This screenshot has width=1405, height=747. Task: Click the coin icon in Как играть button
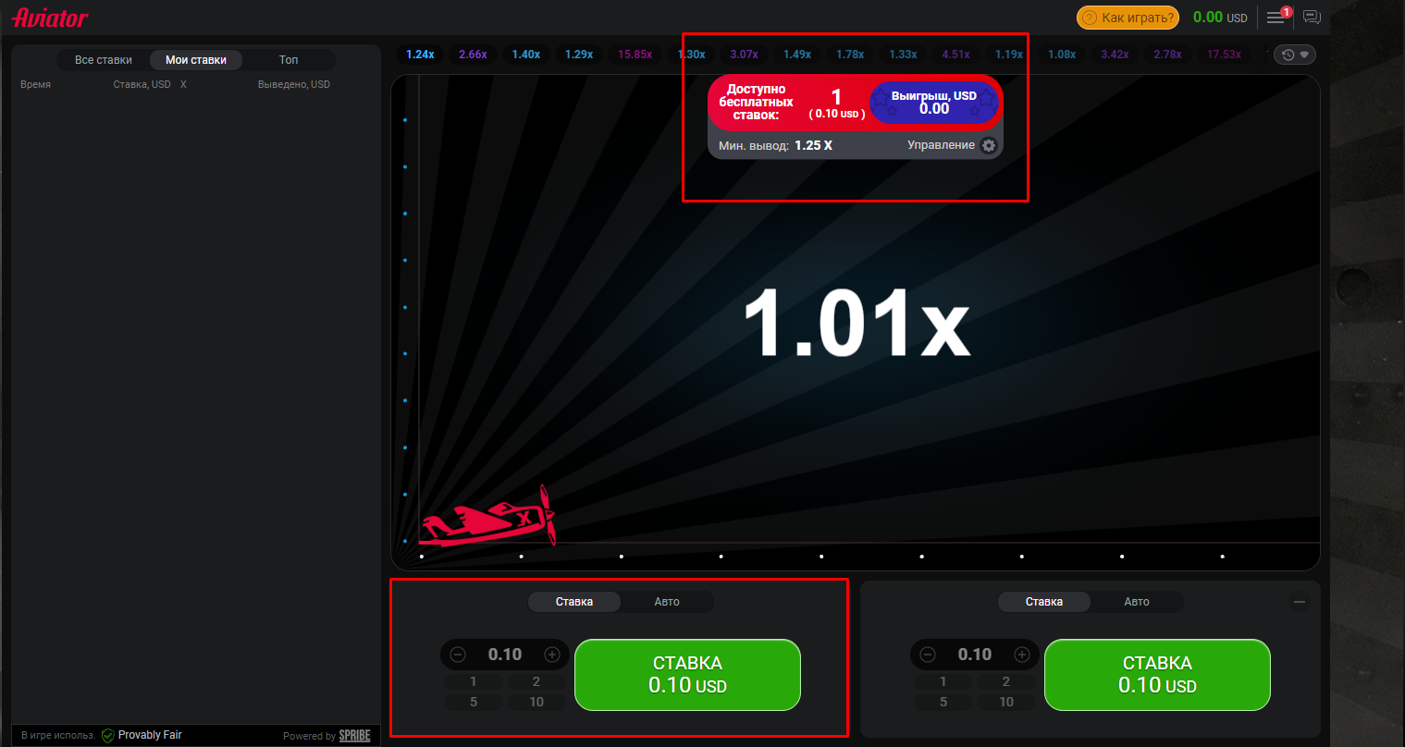point(1091,17)
